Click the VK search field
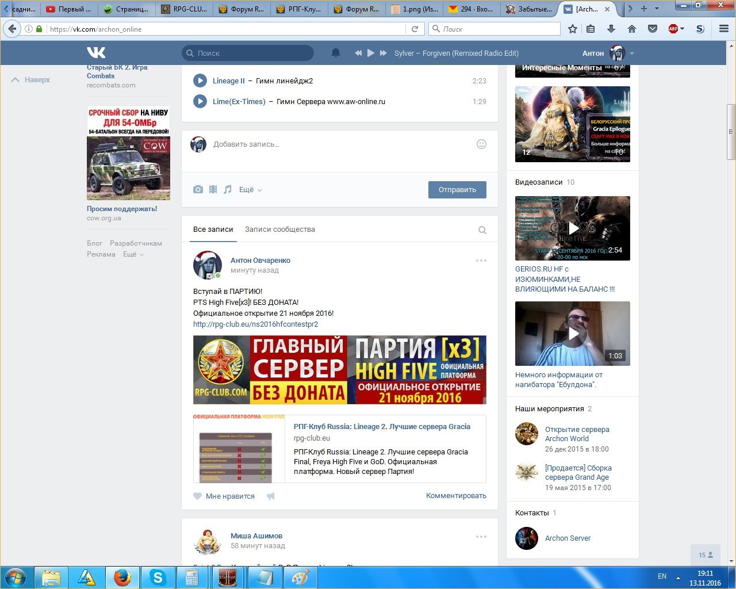Screen dimensions: 736x589 point(248,53)
